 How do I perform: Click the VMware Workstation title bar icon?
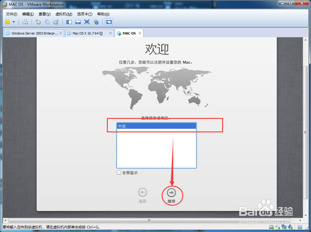pyautogui.click(x=5, y=4)
